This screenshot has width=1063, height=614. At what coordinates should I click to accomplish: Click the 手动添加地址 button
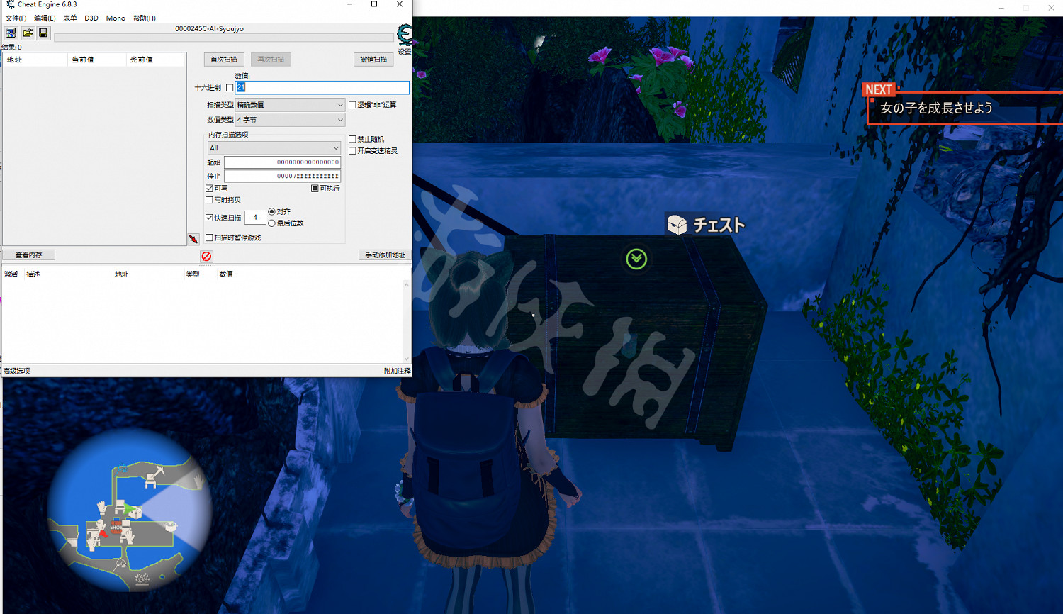(x=385, y=255)
